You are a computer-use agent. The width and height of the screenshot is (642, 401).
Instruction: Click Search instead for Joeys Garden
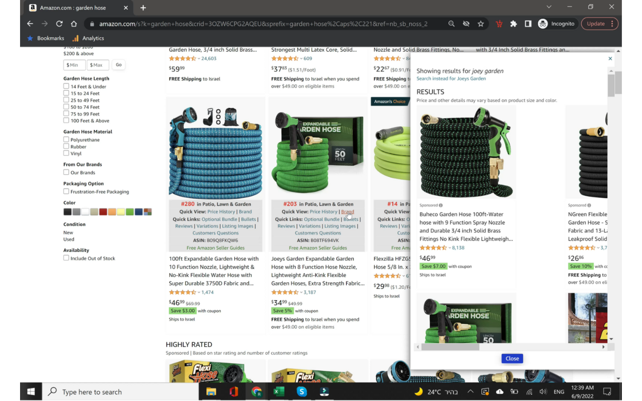point(451,79)
